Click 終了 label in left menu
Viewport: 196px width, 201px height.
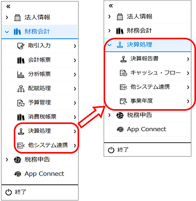(x=20, y=192)
